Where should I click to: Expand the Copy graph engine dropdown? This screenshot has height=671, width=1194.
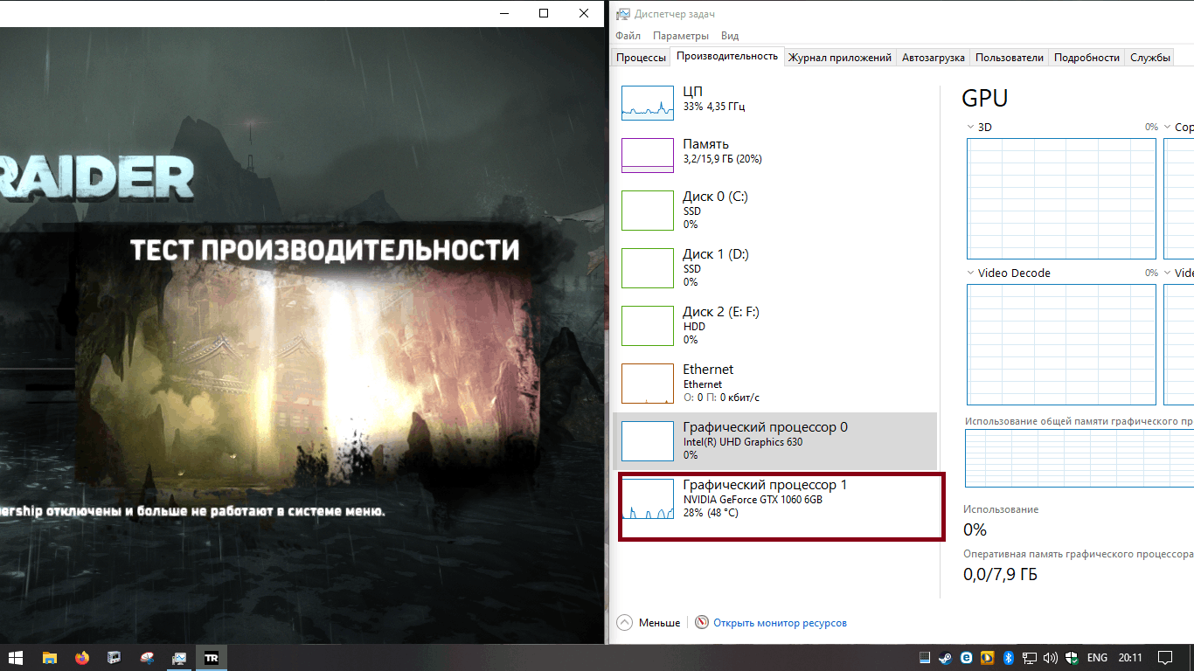click(1168, 128)
